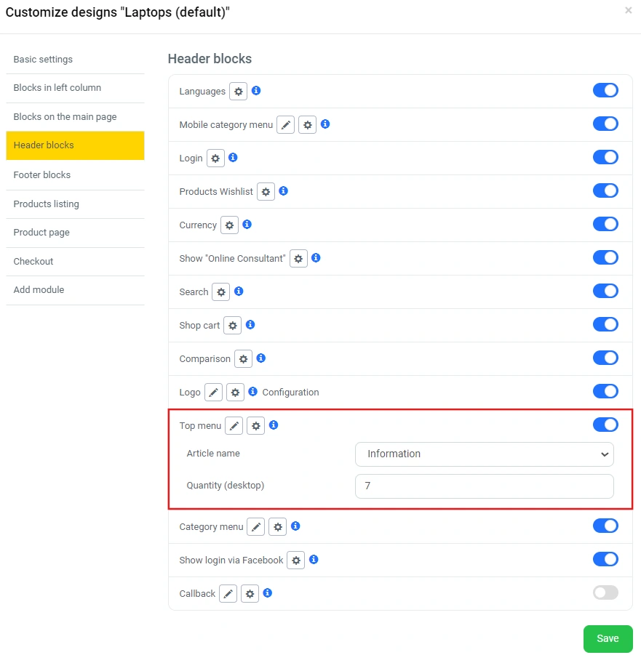The image size is (641, 655).
Task: Show info tooltip for Products Wishlist
Action: click(284, 191)
